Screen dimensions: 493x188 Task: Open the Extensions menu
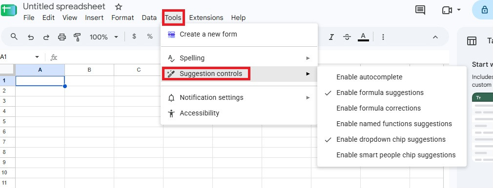click(x=206, y=18)
